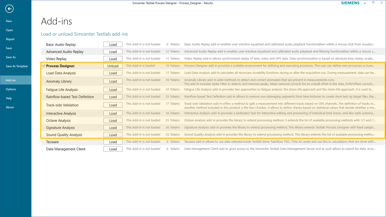Select Open in the sidebar
The width and height of the screenshot is (386, 217).
click(9, 30)
